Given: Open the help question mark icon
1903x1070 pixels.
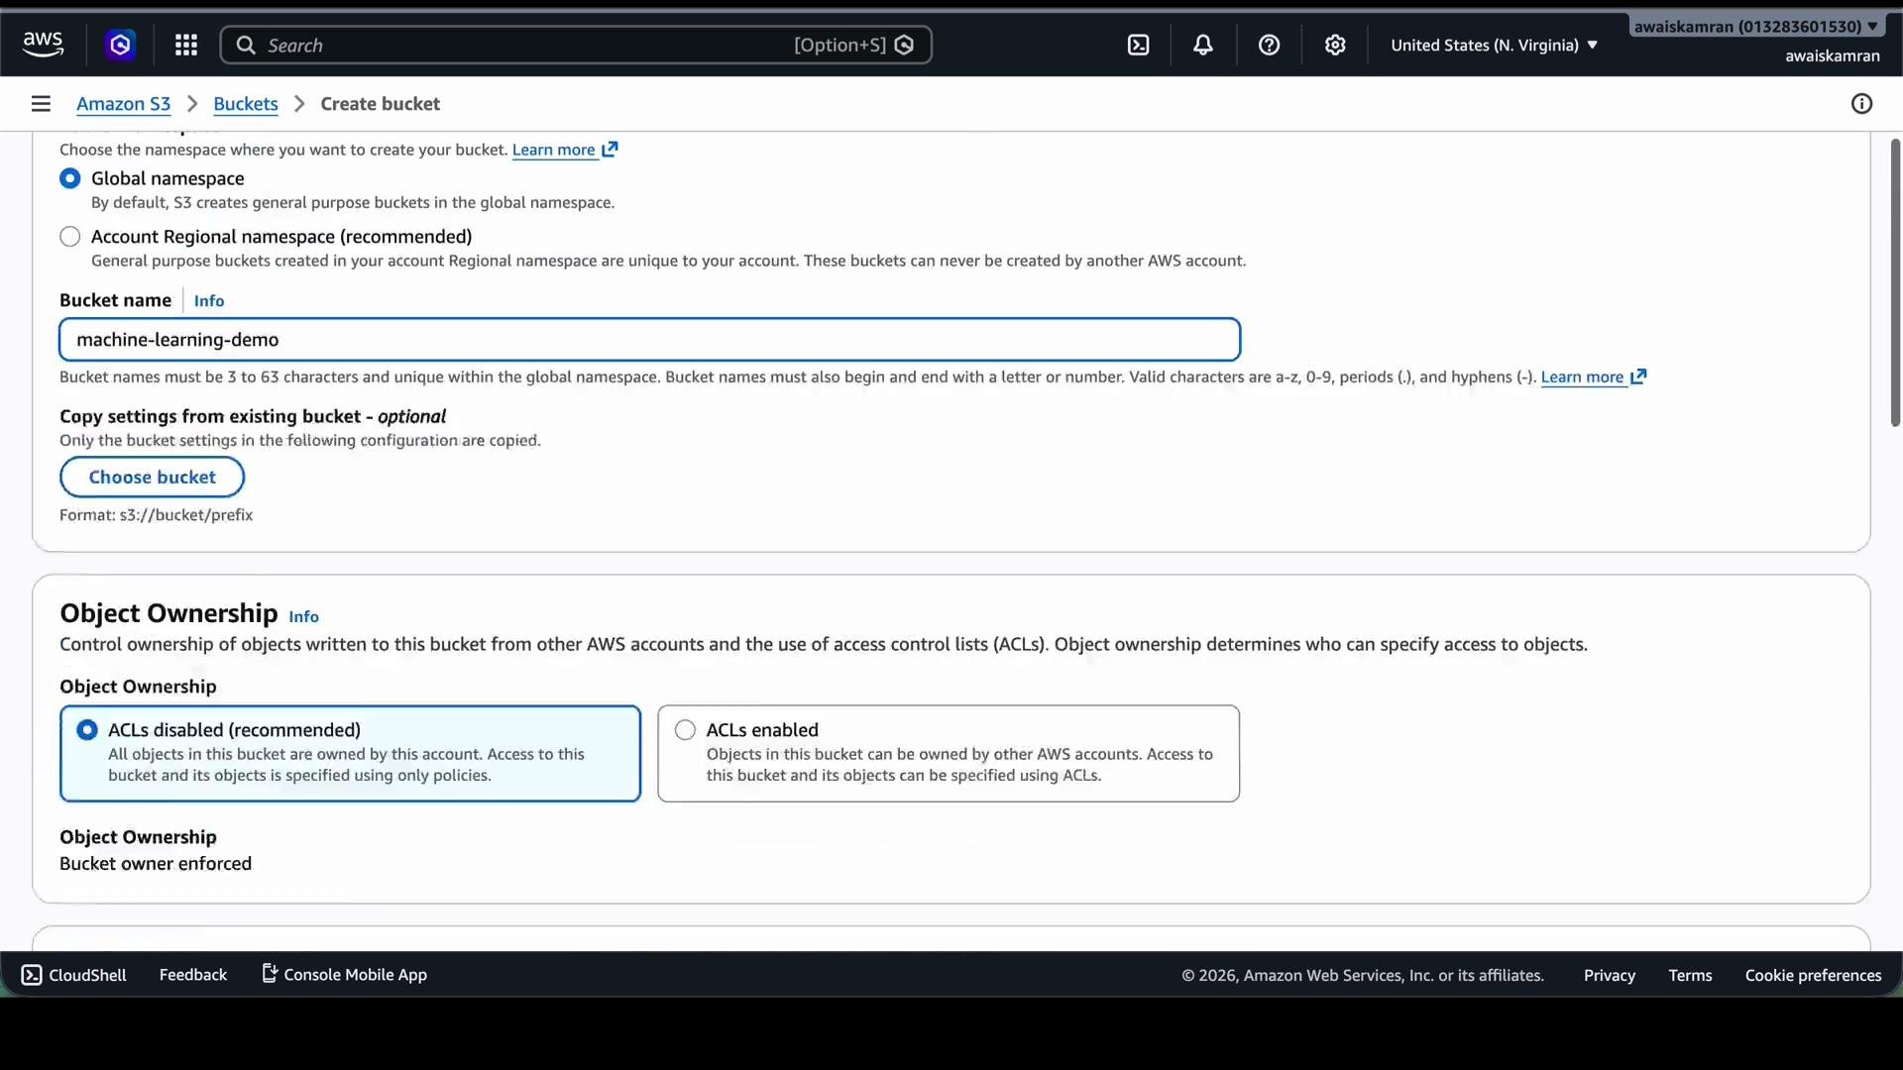Looking at the screenshot, I should [x=1270, y=45].
